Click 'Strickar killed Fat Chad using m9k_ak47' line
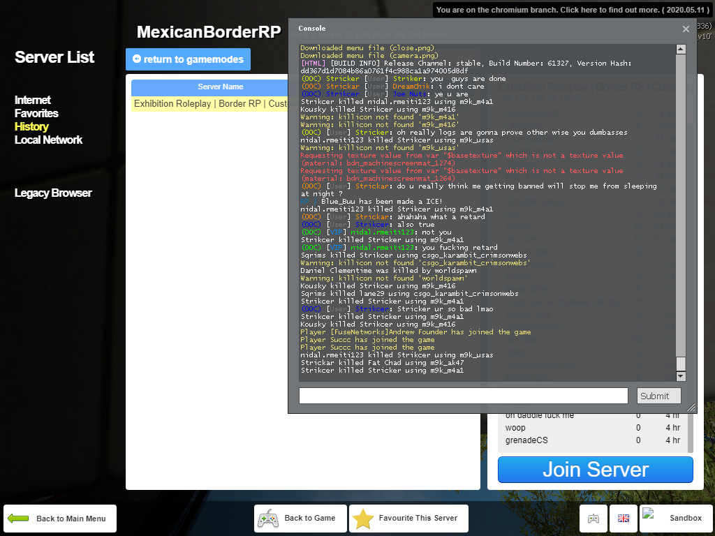 [x=382, y=363]
